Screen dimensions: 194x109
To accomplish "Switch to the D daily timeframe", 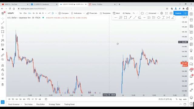I will click(x=43, y=13).
